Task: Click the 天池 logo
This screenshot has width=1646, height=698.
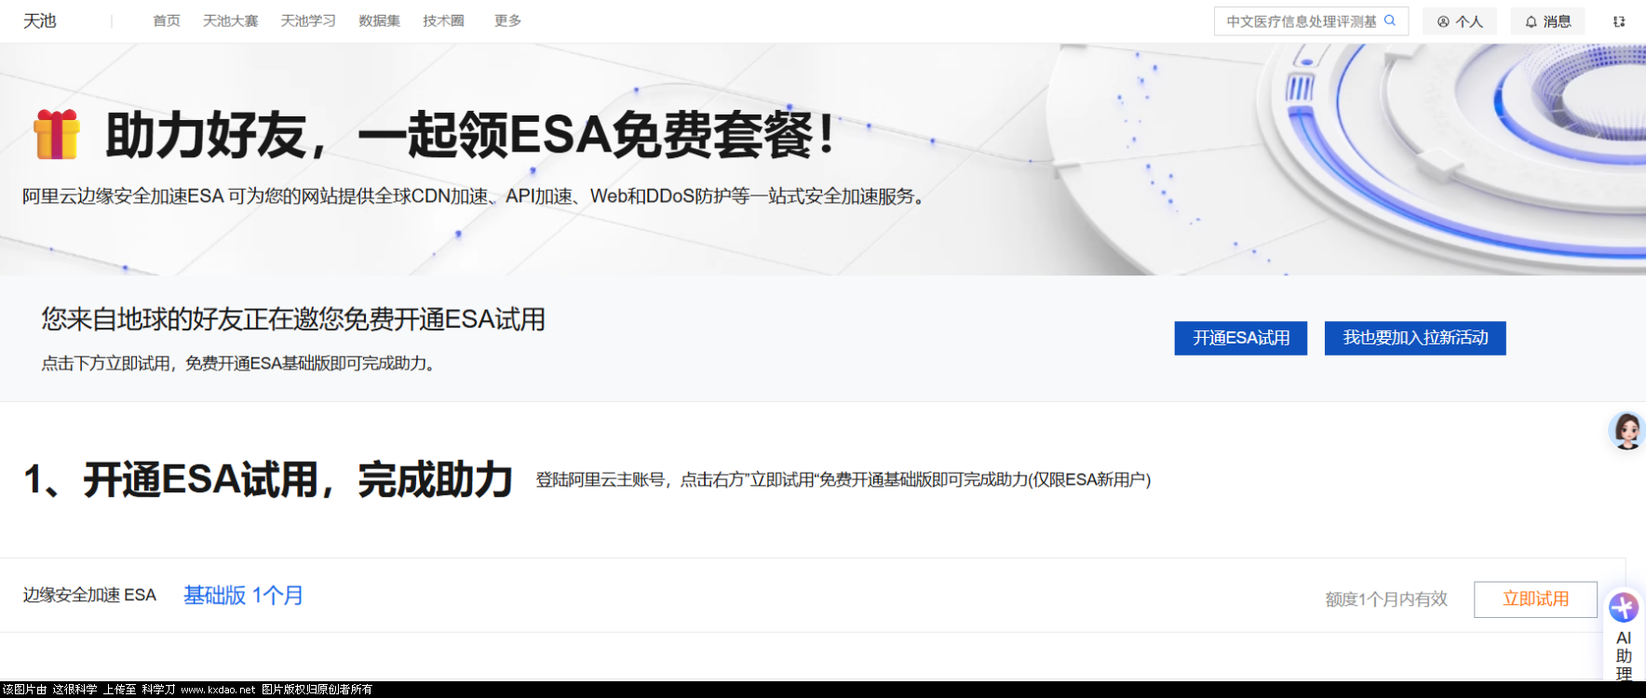Action: point(40,20)
